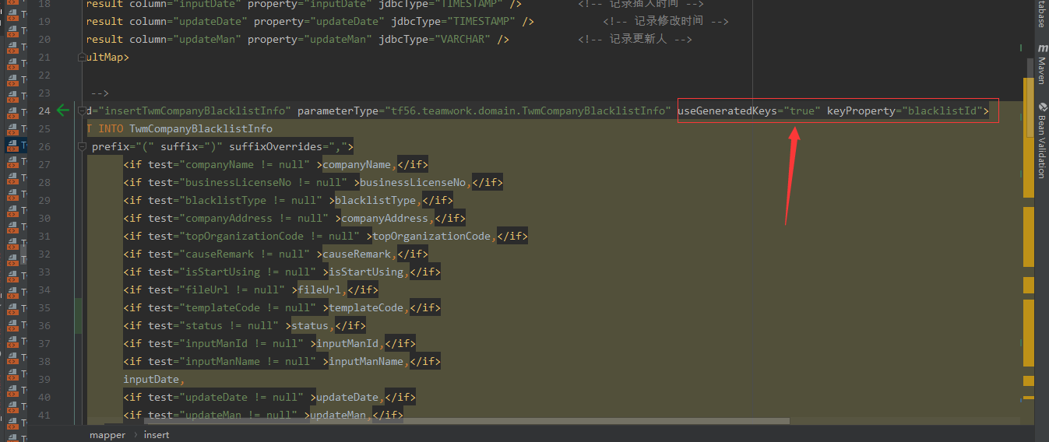Click 'inputManName,' on line 38
The image size is (1049, 442).
coord(369,361)
